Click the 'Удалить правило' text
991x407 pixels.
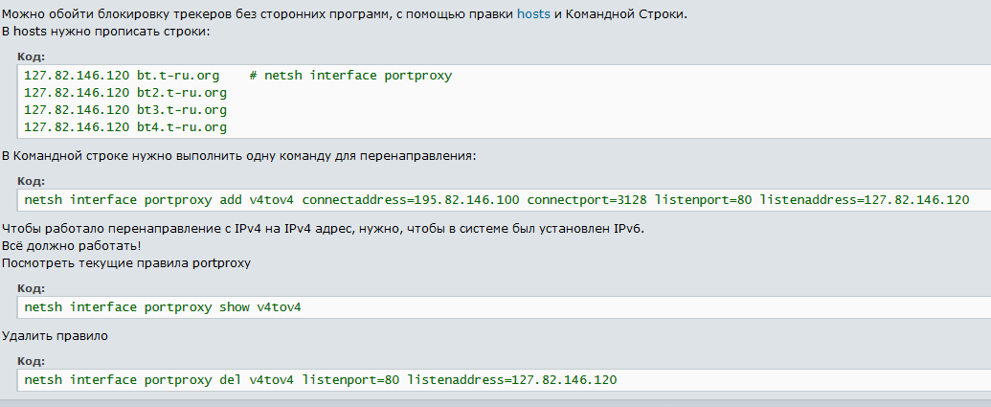click(x=55, y=336)
